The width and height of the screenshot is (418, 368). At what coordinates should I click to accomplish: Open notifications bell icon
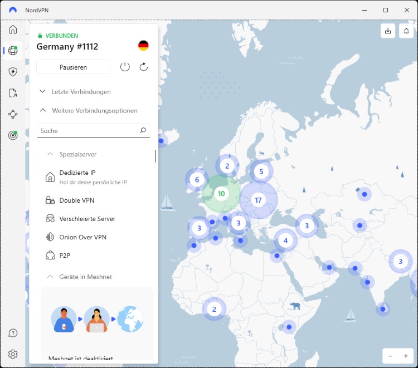pyautogui.click(x=406, y=31)
